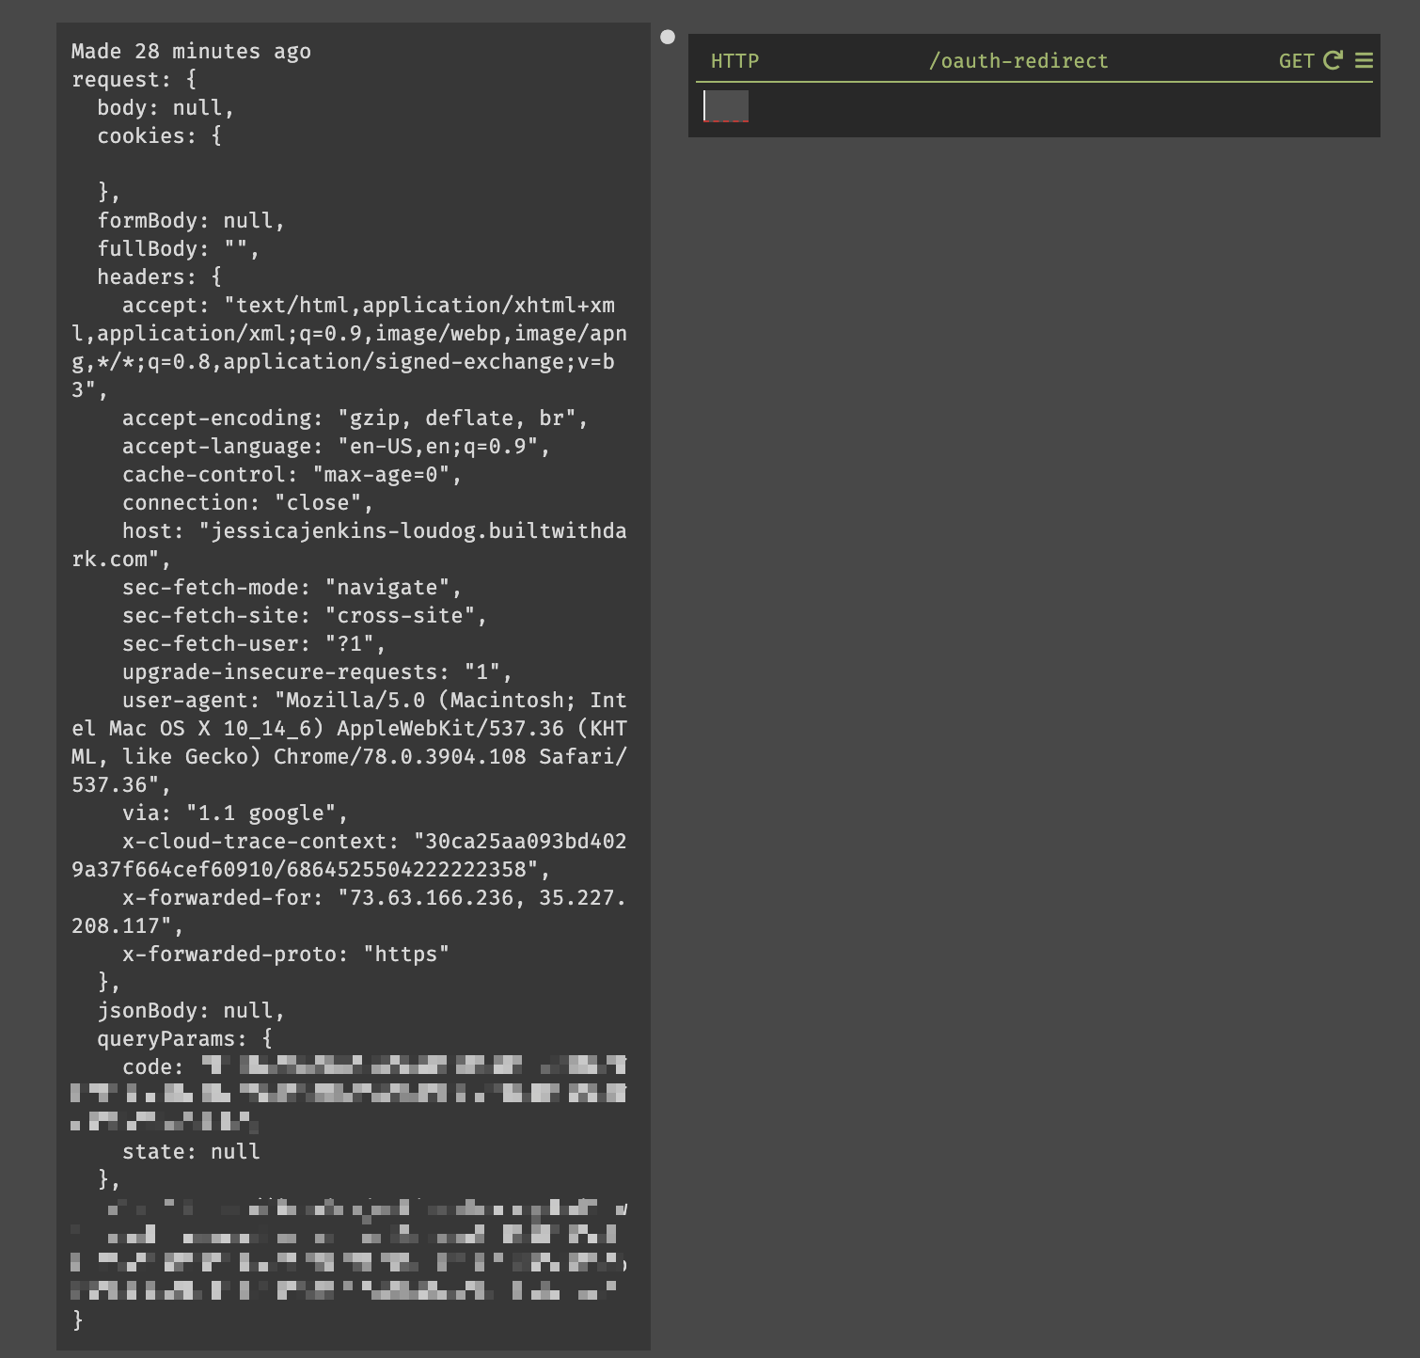Click the accept-encoding header line
This screenshot has height=1358, width=1420.
355,418
